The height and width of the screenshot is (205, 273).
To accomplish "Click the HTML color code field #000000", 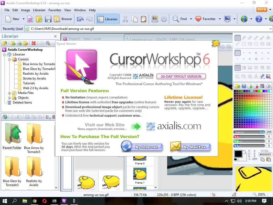I will coord(265,155).
